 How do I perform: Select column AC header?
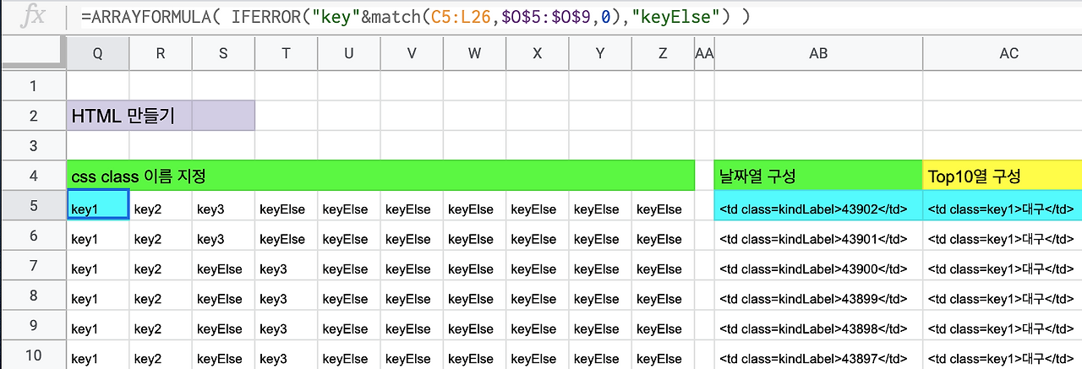pyautogui.click(x=1003, y=53)
